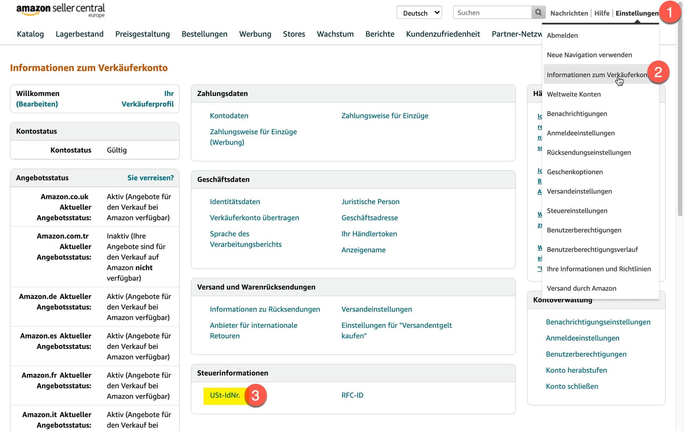Click Konto herabstufen link
This screenshot has width=684, height=431.
[576, 370]
